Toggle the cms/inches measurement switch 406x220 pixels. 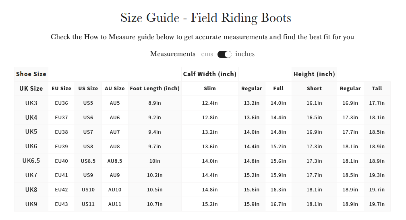tap(224, 54)
